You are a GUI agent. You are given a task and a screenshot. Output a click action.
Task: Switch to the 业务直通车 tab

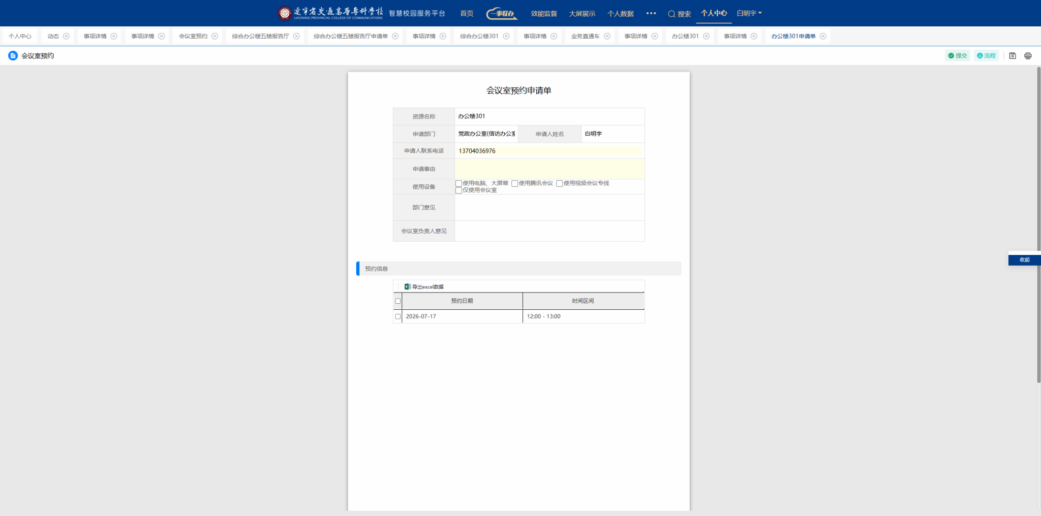(x=585, y=36)
